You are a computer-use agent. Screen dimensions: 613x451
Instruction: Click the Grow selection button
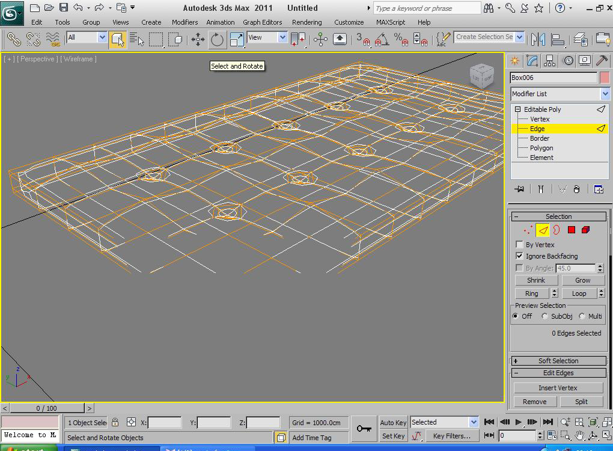coord(582,280)
